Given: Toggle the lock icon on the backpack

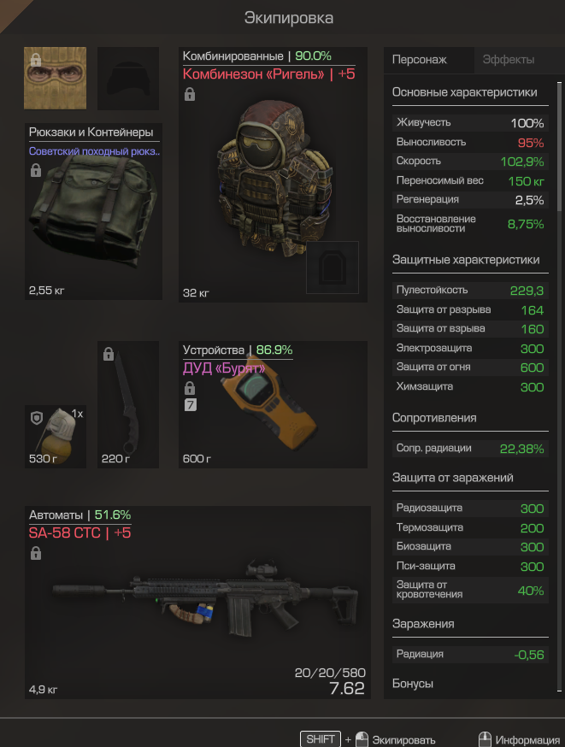Looking at the screenshot, I should tap(36, 170).
